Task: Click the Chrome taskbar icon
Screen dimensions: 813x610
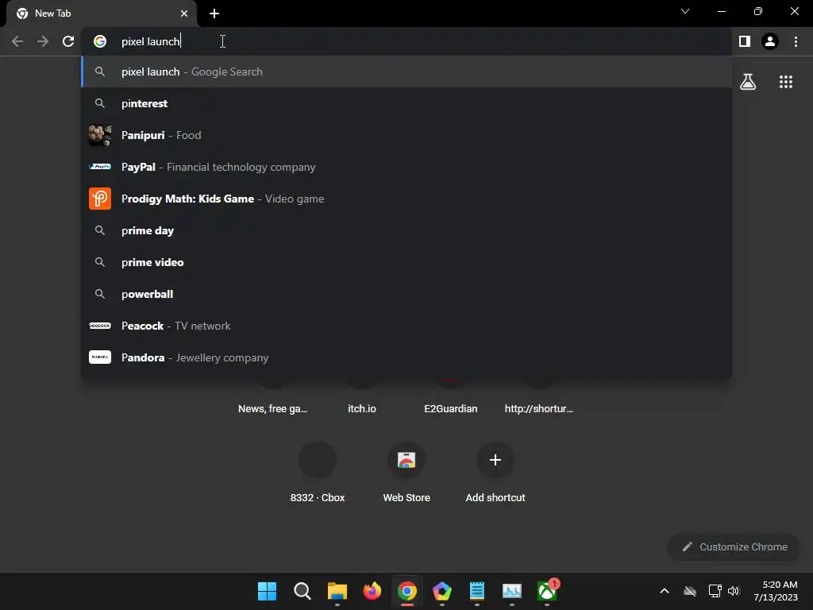Action: click(x=407, y=591)
